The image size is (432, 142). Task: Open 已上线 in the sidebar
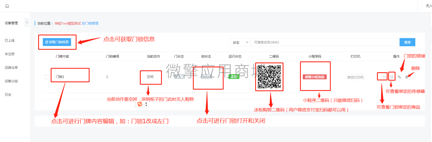(10, 40)
